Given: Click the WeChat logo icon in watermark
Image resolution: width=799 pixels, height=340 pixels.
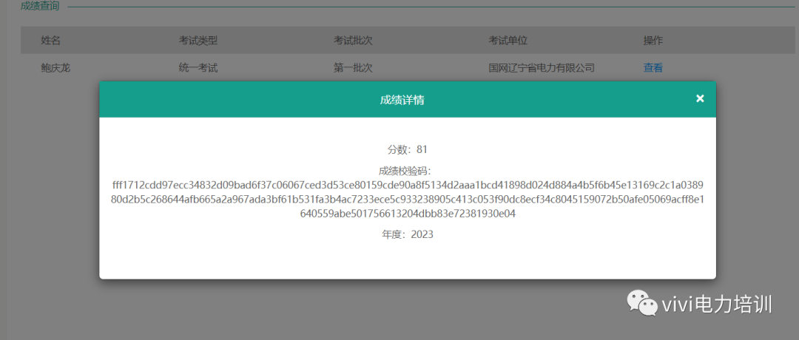Looking at the screenshot, I should pos(641,304).
